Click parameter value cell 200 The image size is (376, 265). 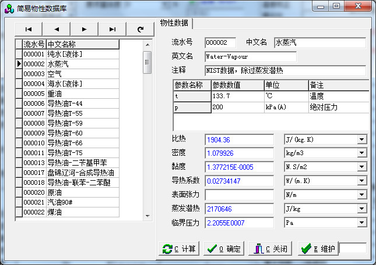pyautogui.click(x=238, y=107)
